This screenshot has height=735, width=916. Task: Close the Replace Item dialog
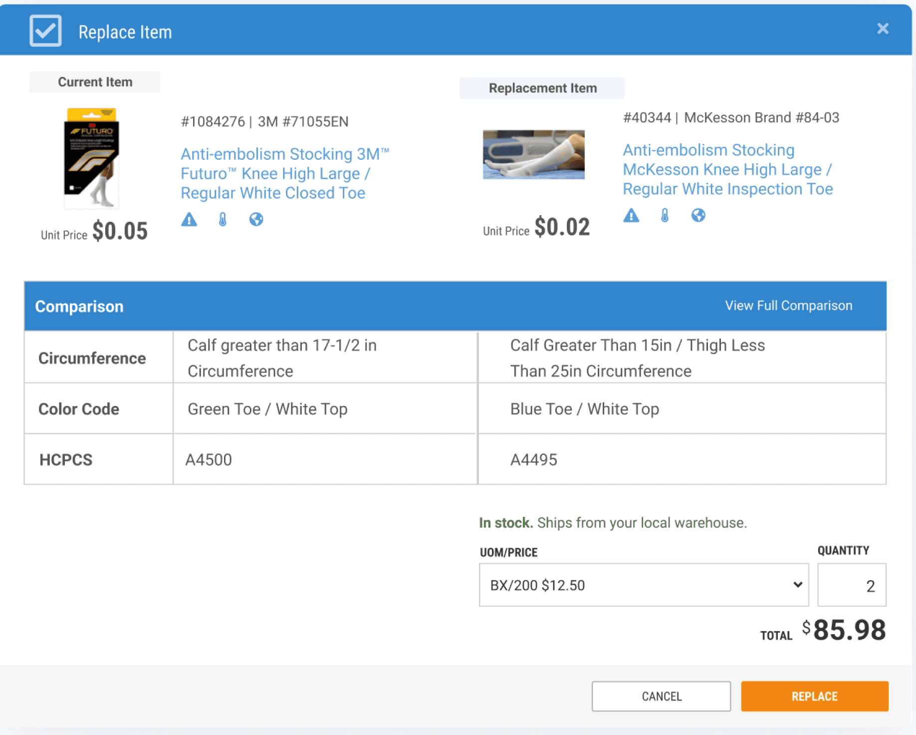[x=883, y=29]
